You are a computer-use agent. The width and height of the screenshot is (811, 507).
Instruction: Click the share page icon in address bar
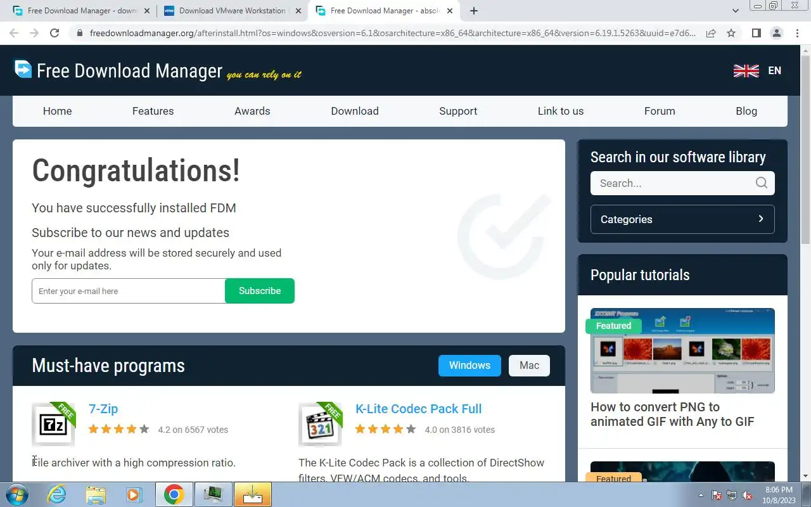coord(711,33)
